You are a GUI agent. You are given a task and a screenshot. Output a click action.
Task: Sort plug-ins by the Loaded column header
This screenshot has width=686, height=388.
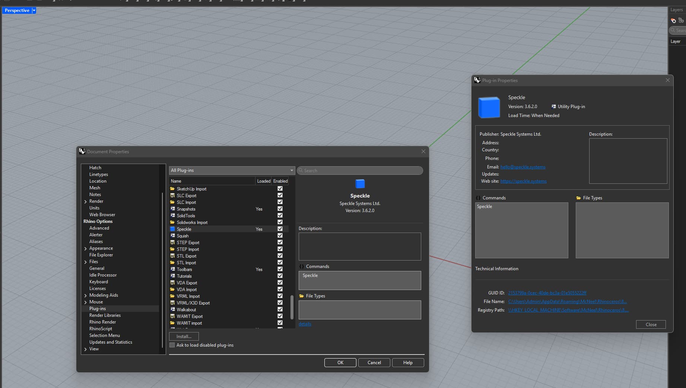tap(264, 181)
